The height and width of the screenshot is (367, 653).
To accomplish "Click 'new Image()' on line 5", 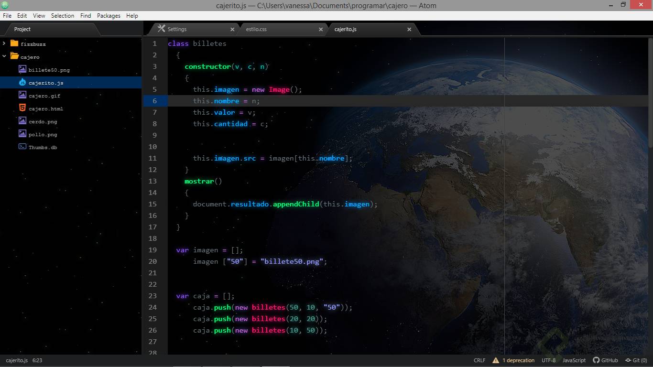I will (275, 89).
